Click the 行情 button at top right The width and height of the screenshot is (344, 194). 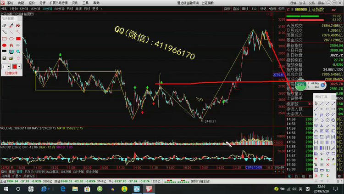coord(293,3)
